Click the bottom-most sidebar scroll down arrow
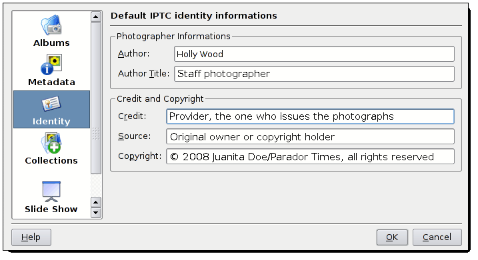The height and width of the screenshot is (260, 478). click(x=96, y=213)
